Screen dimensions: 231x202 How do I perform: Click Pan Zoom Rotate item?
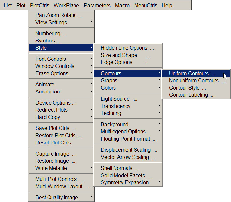click(55, 15)
